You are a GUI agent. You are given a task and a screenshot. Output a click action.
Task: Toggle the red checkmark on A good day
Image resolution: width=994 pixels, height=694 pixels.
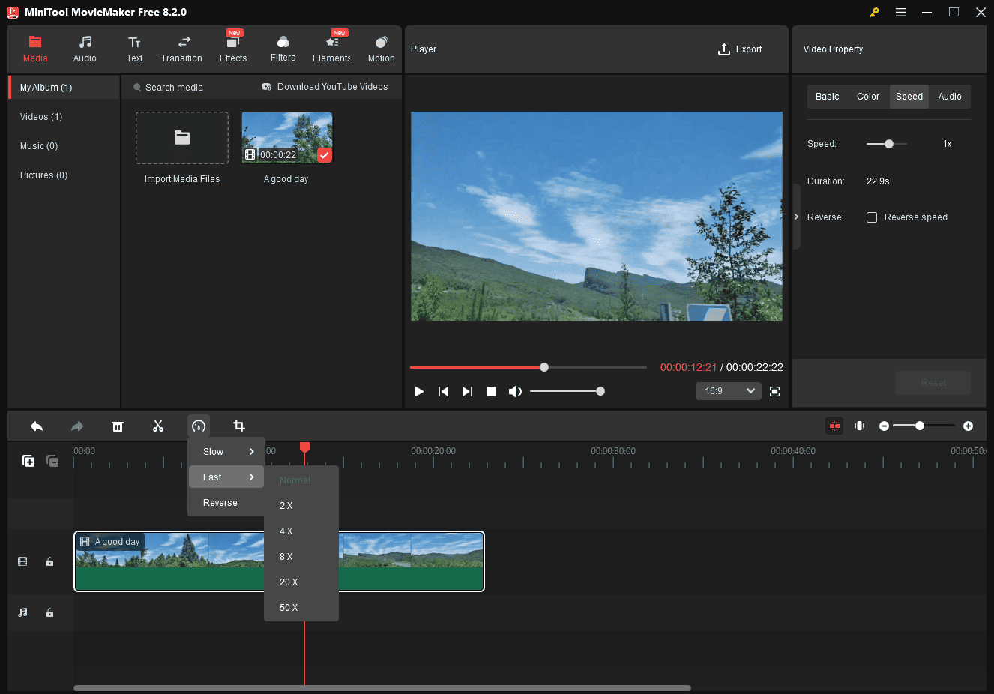(x=324, y=155)
